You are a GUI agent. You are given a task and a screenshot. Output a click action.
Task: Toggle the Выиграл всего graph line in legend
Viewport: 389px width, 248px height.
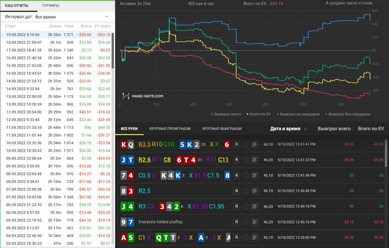tap(226, 114)
